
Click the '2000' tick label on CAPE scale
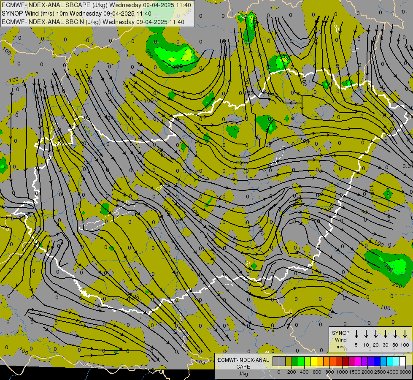pyautogui.click(x=367, y=372)
